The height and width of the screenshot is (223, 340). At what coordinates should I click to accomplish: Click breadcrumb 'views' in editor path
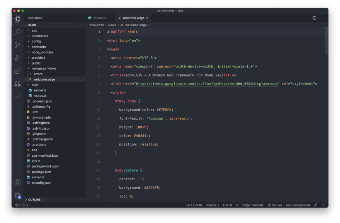(x=112, y=25)
